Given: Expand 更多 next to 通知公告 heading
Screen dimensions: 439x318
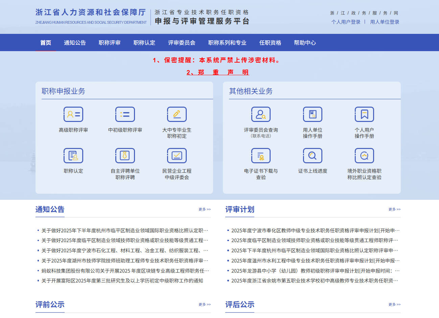Looking at the screenshot, I should coord(205,209).
